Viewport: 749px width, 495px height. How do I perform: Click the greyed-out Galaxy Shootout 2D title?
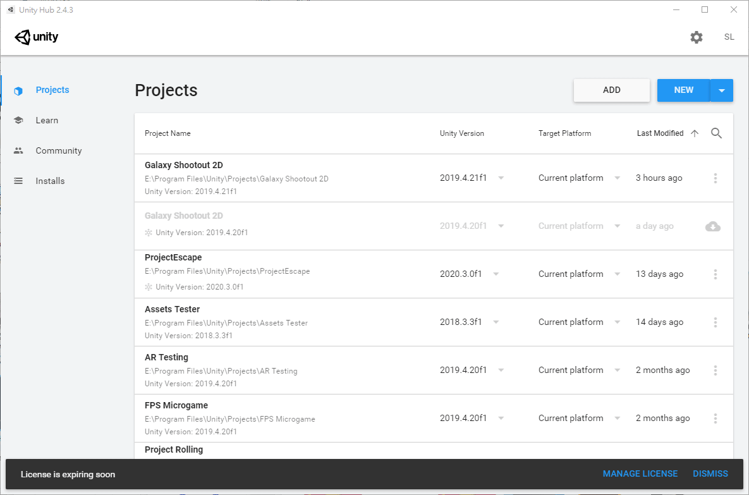(184, 216)
